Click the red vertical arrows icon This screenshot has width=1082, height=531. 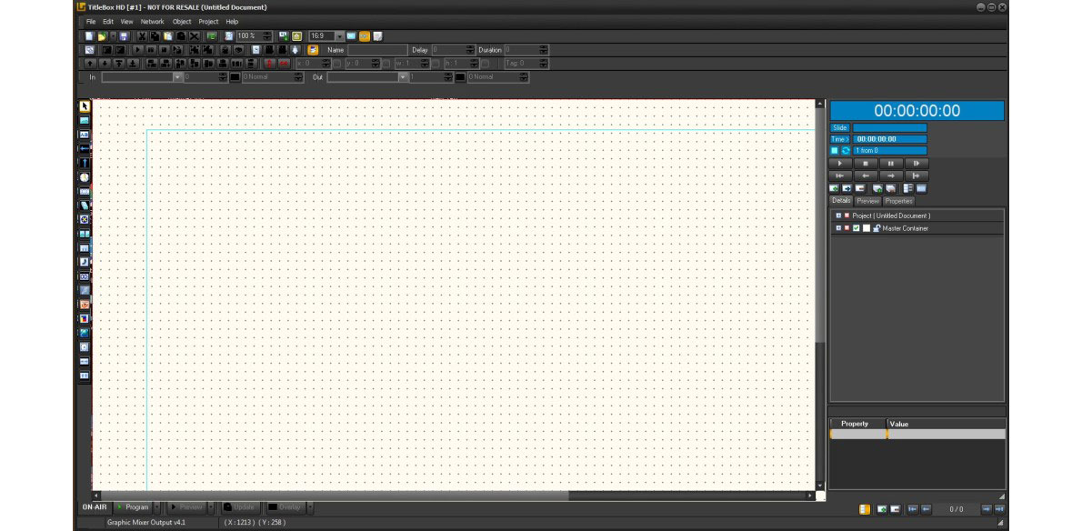tap(270, 64)
